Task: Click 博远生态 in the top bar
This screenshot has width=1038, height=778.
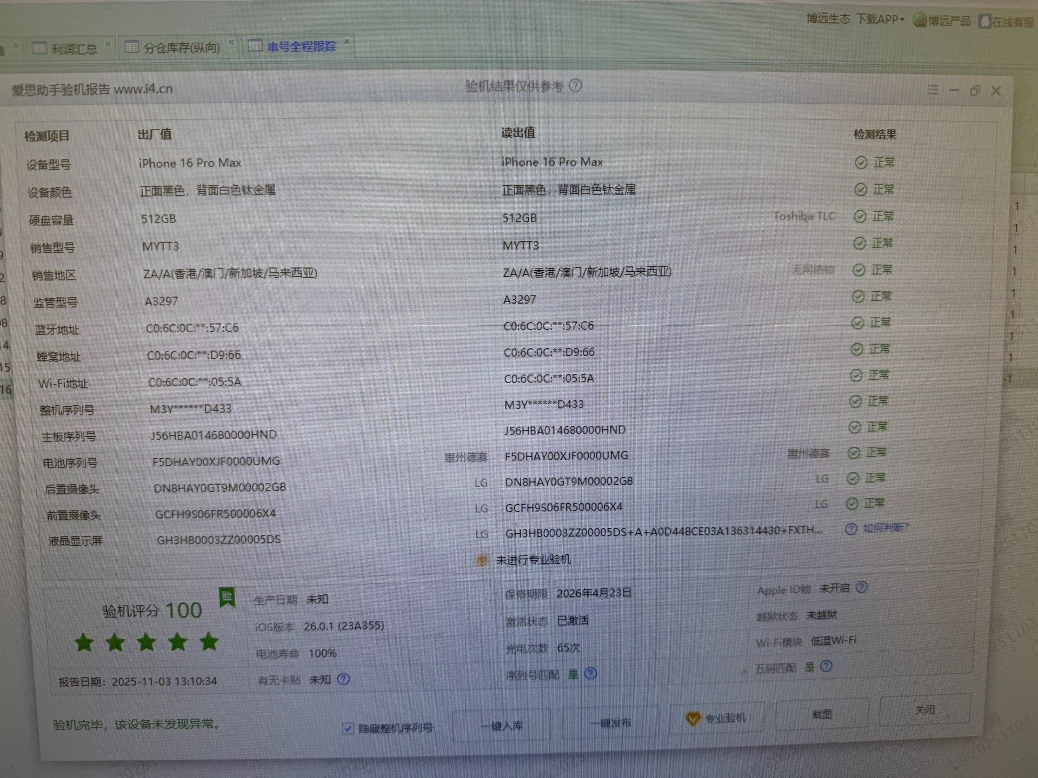Action: point(828,19)
